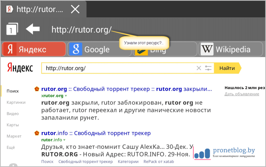Viewport: 266px width, 167px height.
Task: Open the Категории sitelink
Action: click(x=128, y=162)
